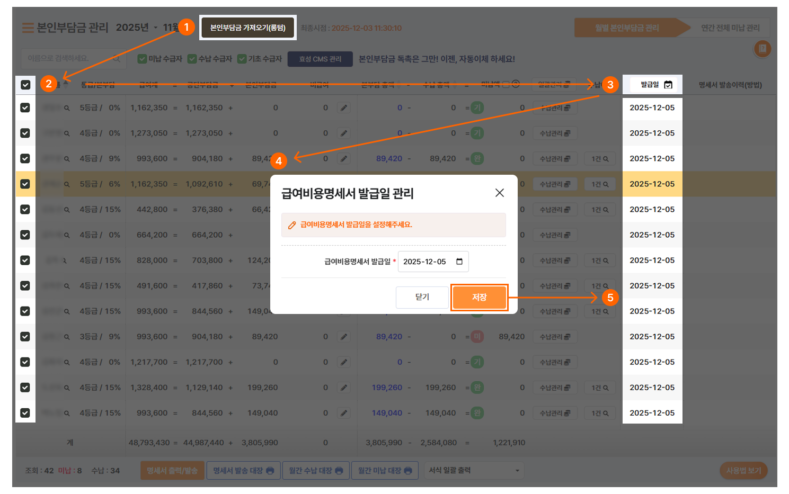
Task: Click the 본인부담금 가져오기(롱텀) button
Action: (x=247, y=28)
